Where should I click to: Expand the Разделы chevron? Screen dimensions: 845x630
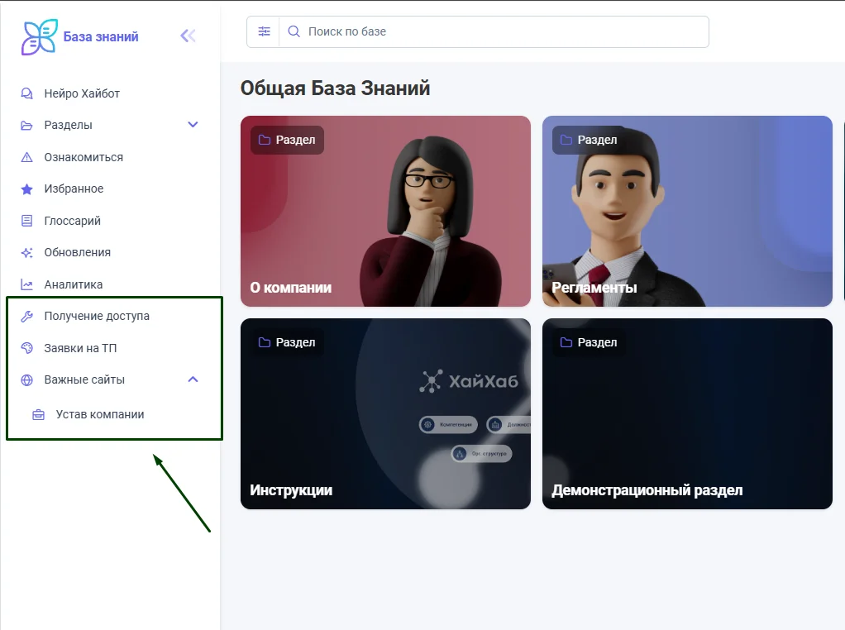click(193, 125)
